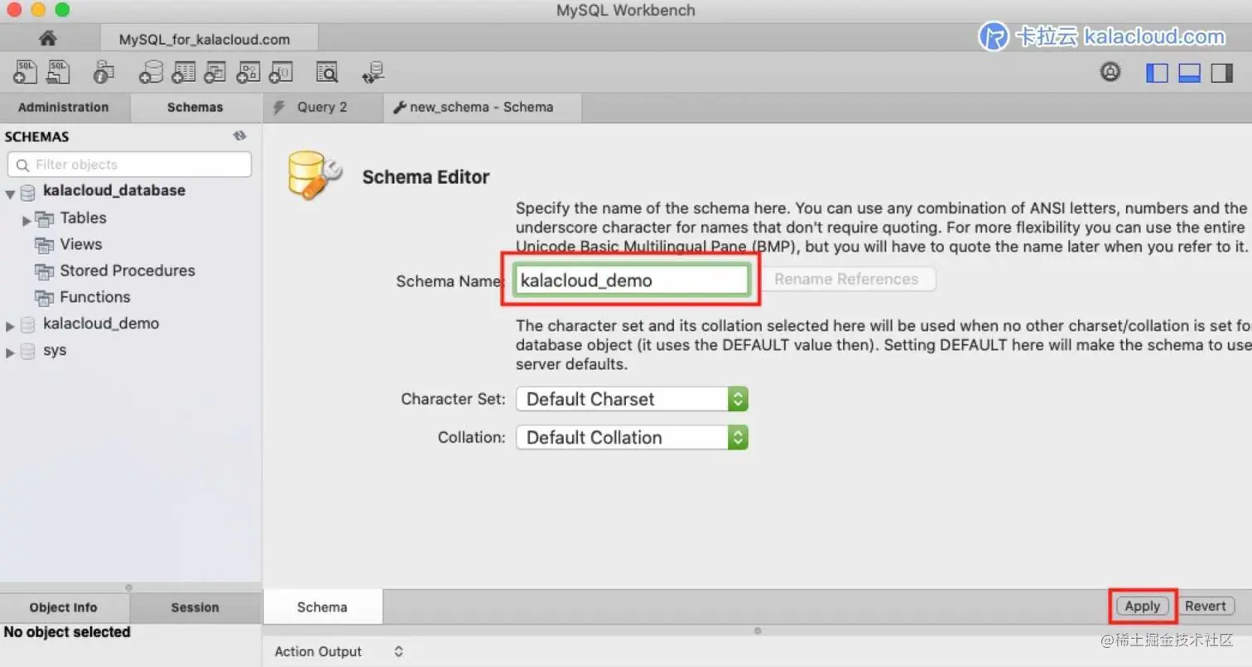Toggle the right sidebar panel
The image size is (1252, 667).
[x=1222, y=73]
